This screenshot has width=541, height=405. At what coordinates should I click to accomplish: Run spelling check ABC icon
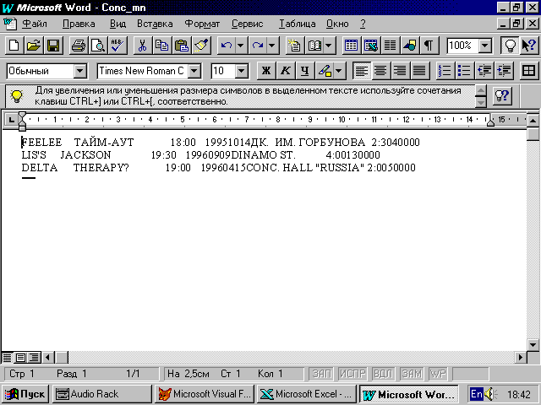pyautogui.click(x=117, y=46)
